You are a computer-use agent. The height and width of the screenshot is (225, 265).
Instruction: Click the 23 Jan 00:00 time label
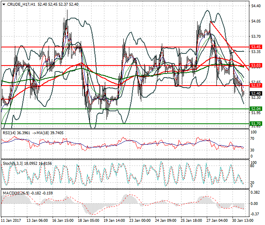tap(141, 221)
